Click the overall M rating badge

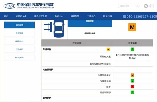132,27
